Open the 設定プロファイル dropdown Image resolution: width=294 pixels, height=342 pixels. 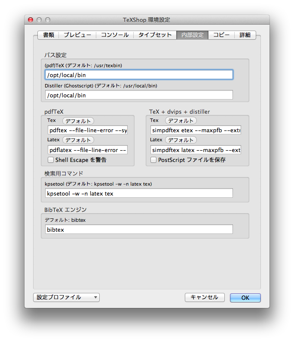click(66, 298)
